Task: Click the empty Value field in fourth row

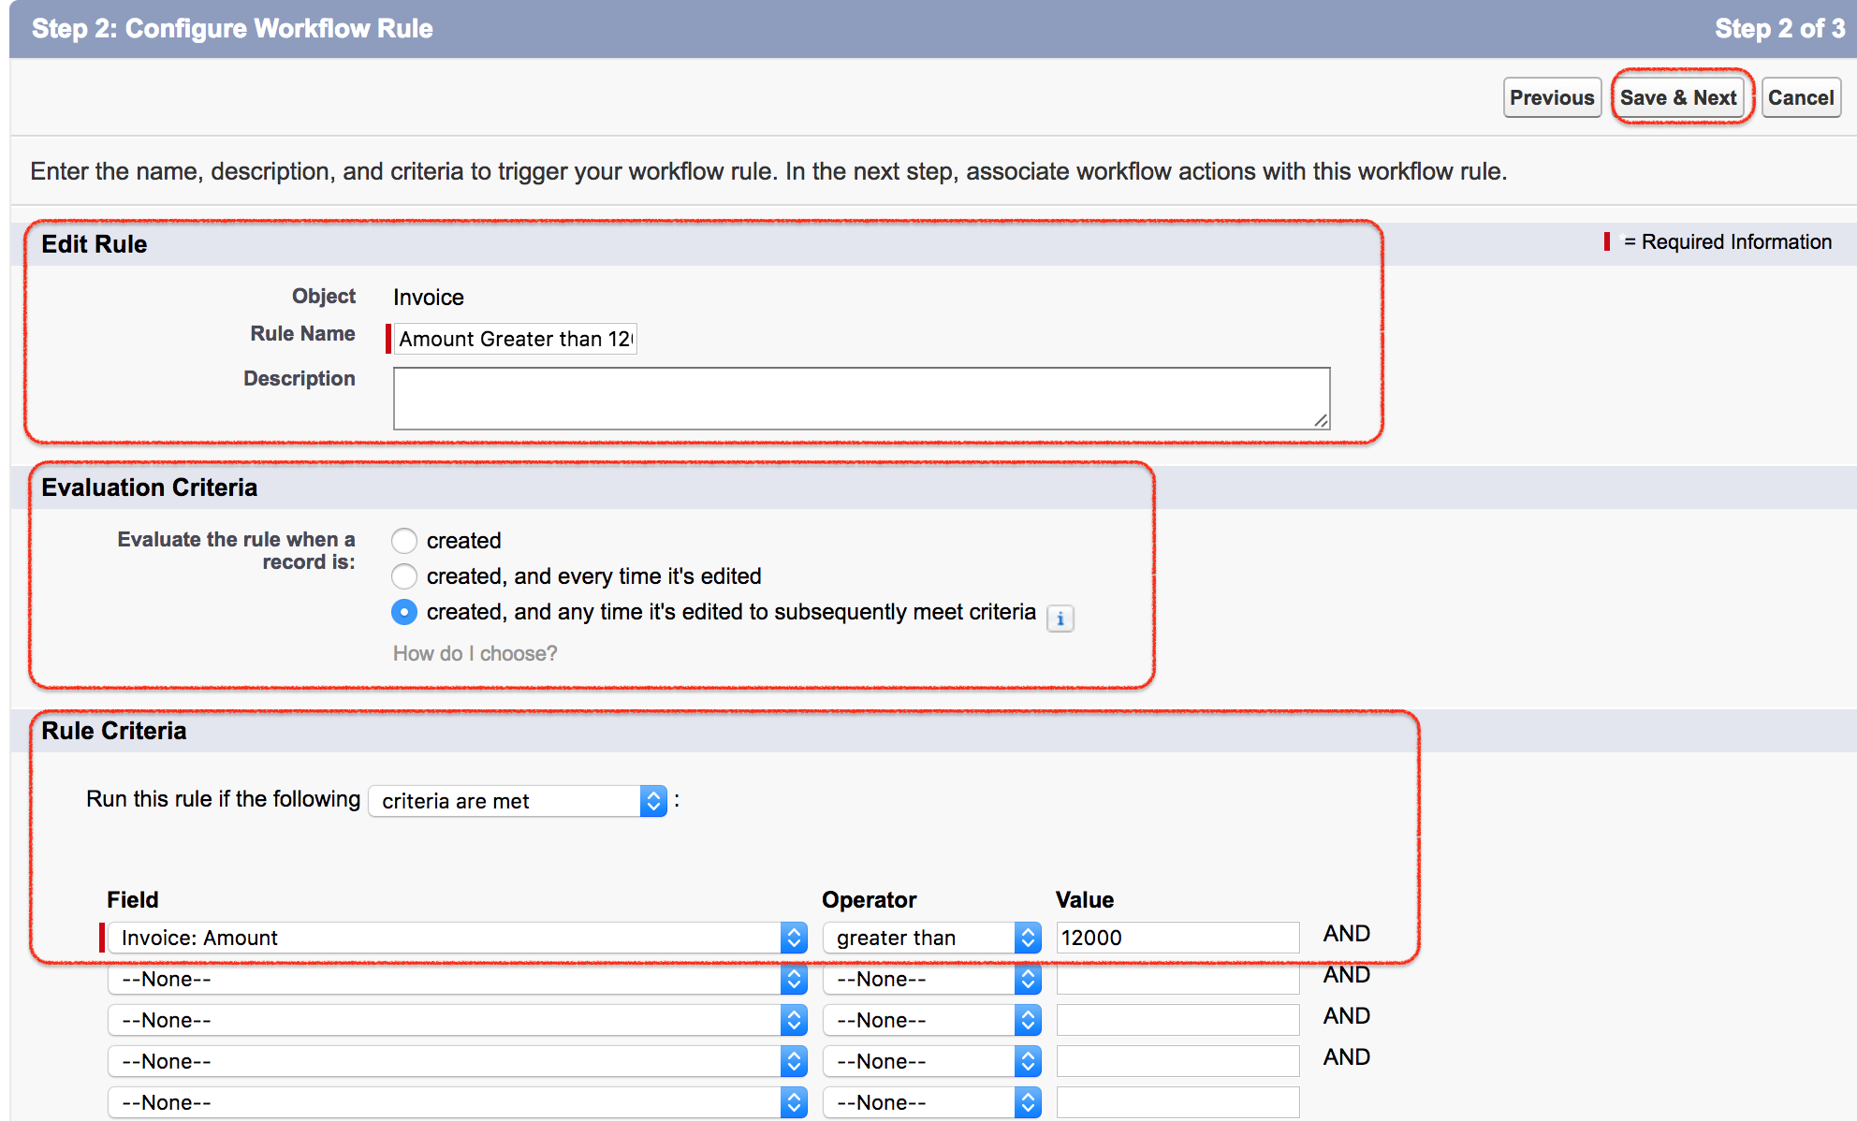Action: pos(1177,1061)
